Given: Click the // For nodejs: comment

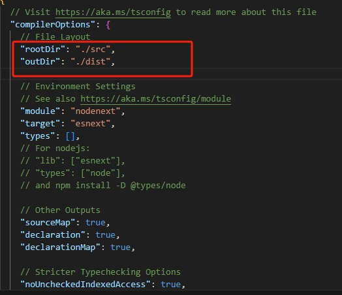Looking at the screenshot, I should (x=55, y=148).
